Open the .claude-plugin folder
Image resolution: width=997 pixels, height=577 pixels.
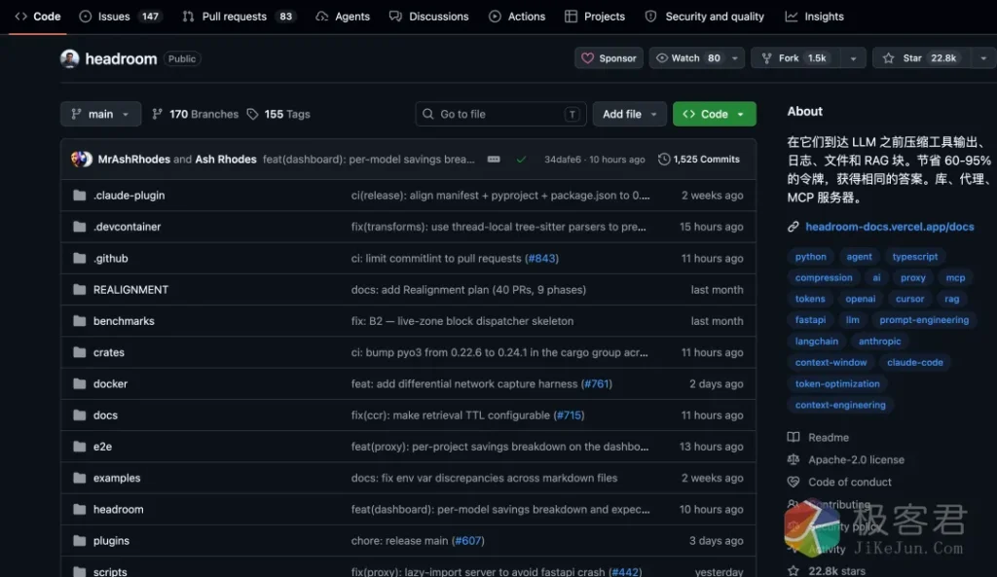click(x=129, y=195)
